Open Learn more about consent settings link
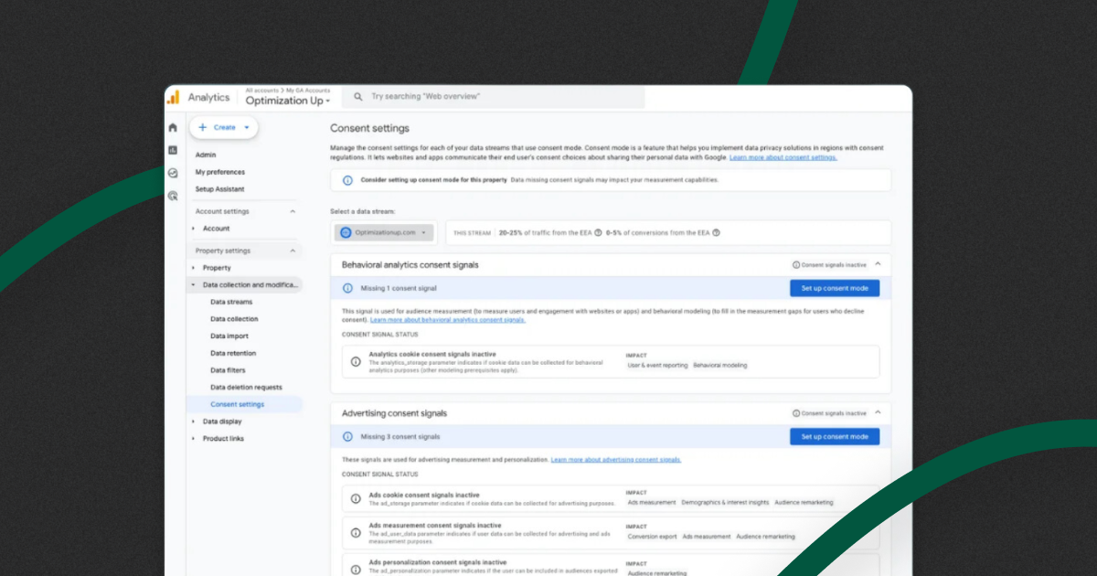Image resolution: width=1097 pixels, height=576 pixels. (783, 157)
